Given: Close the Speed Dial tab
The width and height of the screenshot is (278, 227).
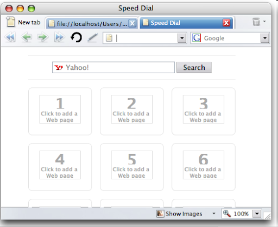Looking at the screenshot, I should [226, 23].
